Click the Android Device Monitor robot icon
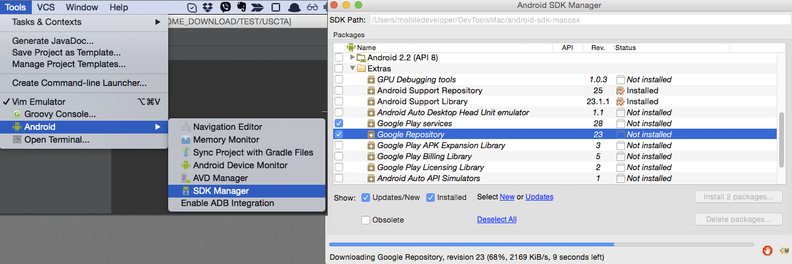 click(x=186, y=165)
